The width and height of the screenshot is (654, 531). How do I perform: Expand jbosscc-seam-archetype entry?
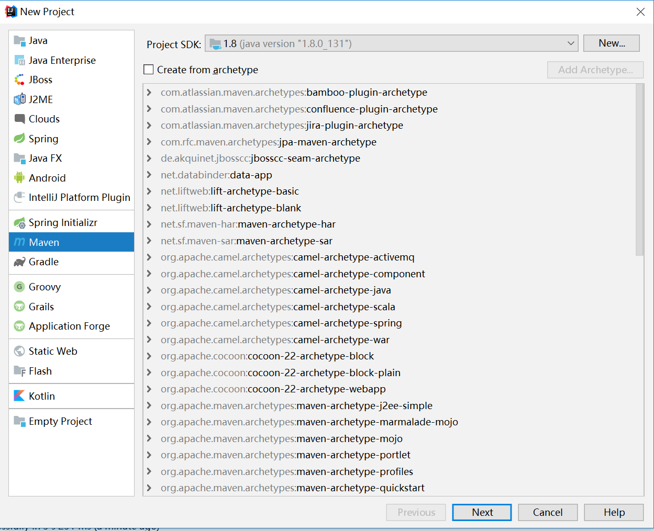click(149, 159)
